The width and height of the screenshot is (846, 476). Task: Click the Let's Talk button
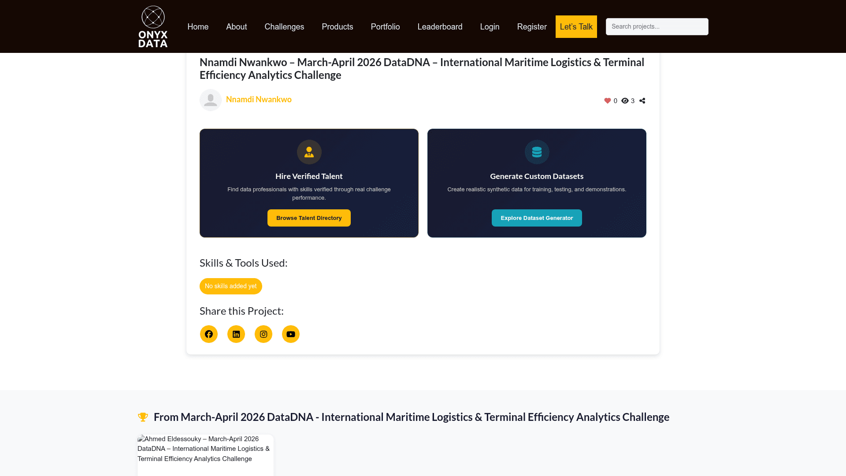[x=576, y=26]
